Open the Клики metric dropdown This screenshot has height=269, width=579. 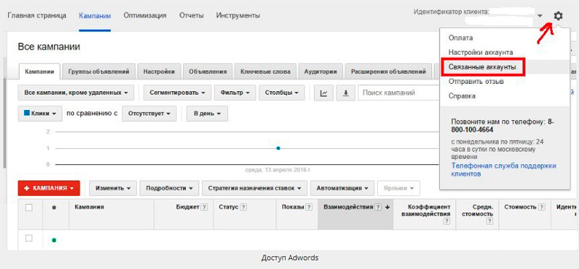click(40, 114)
